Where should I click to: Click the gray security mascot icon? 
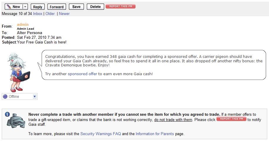click(x=16, y=121)
